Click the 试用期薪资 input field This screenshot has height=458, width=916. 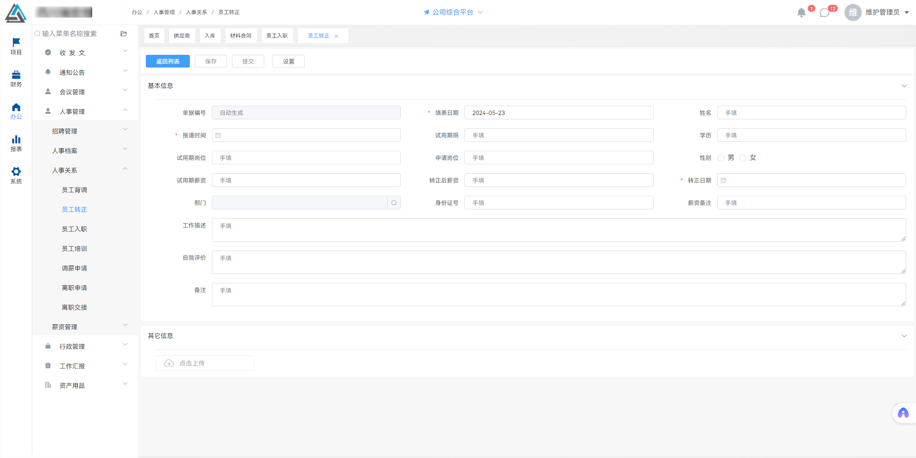[x=306, y=180]
